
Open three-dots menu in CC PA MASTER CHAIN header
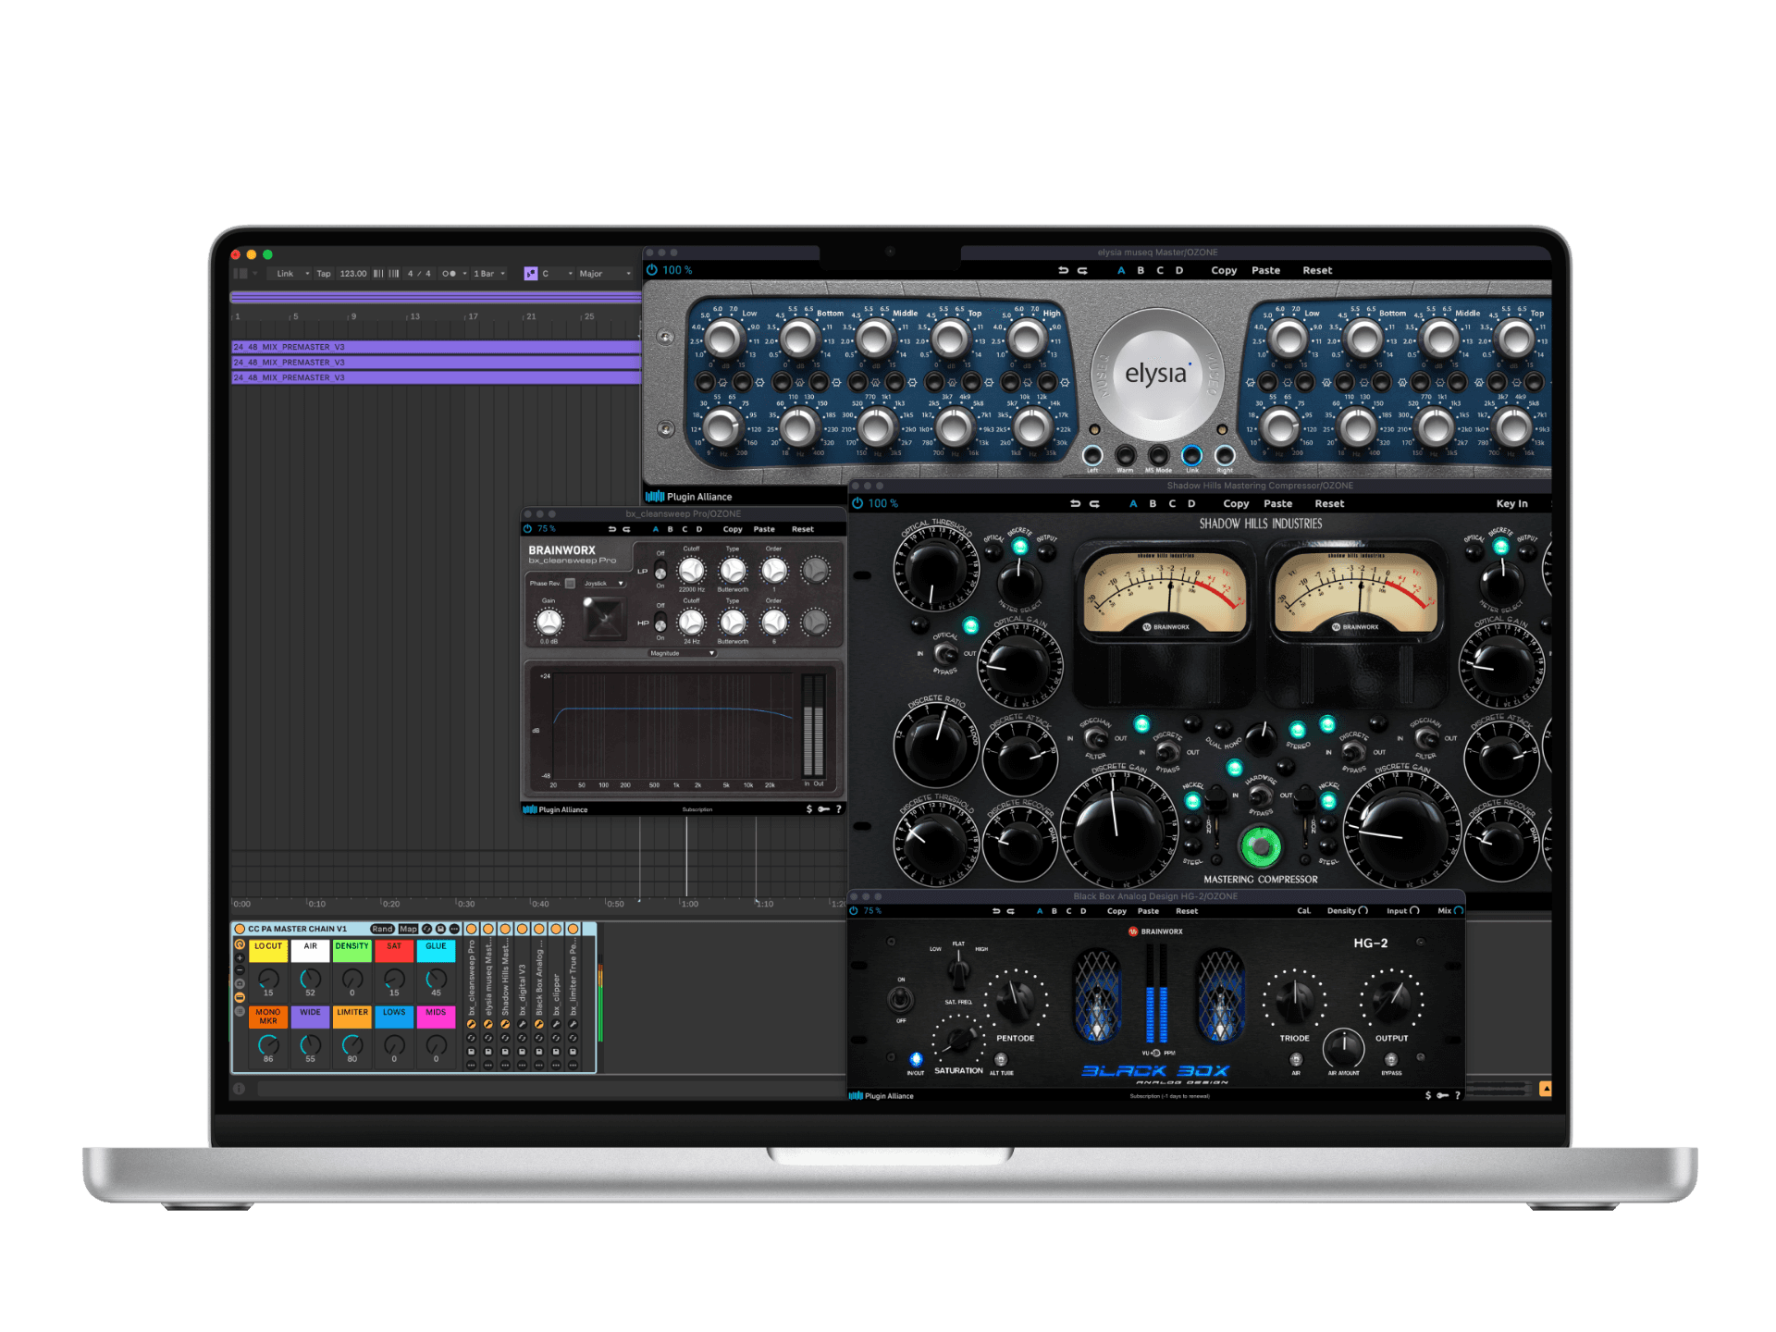click(454, 929)
